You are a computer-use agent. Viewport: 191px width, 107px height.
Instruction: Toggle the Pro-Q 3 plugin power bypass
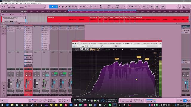point(74,46)
